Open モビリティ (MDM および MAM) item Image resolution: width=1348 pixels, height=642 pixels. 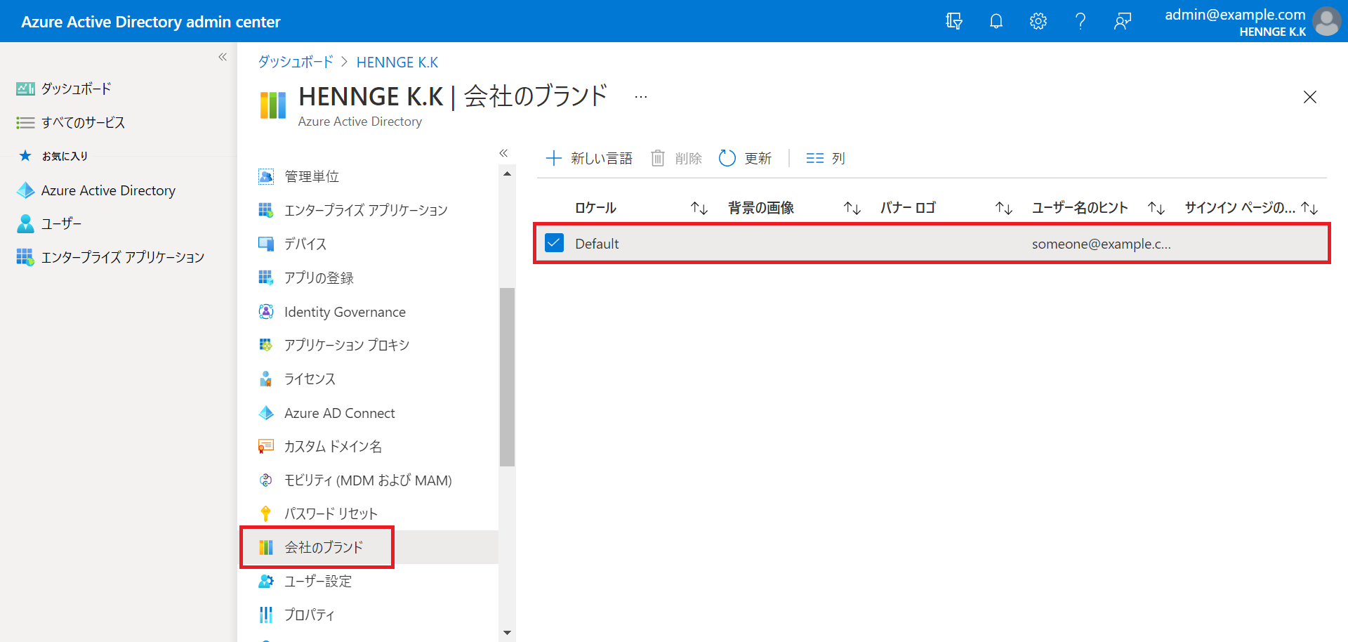click(368, 480)
